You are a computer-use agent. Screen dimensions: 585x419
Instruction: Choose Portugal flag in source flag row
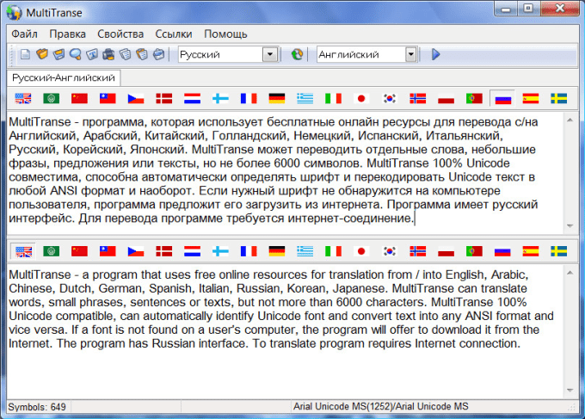pyautogui.click(x=474, y=98)
